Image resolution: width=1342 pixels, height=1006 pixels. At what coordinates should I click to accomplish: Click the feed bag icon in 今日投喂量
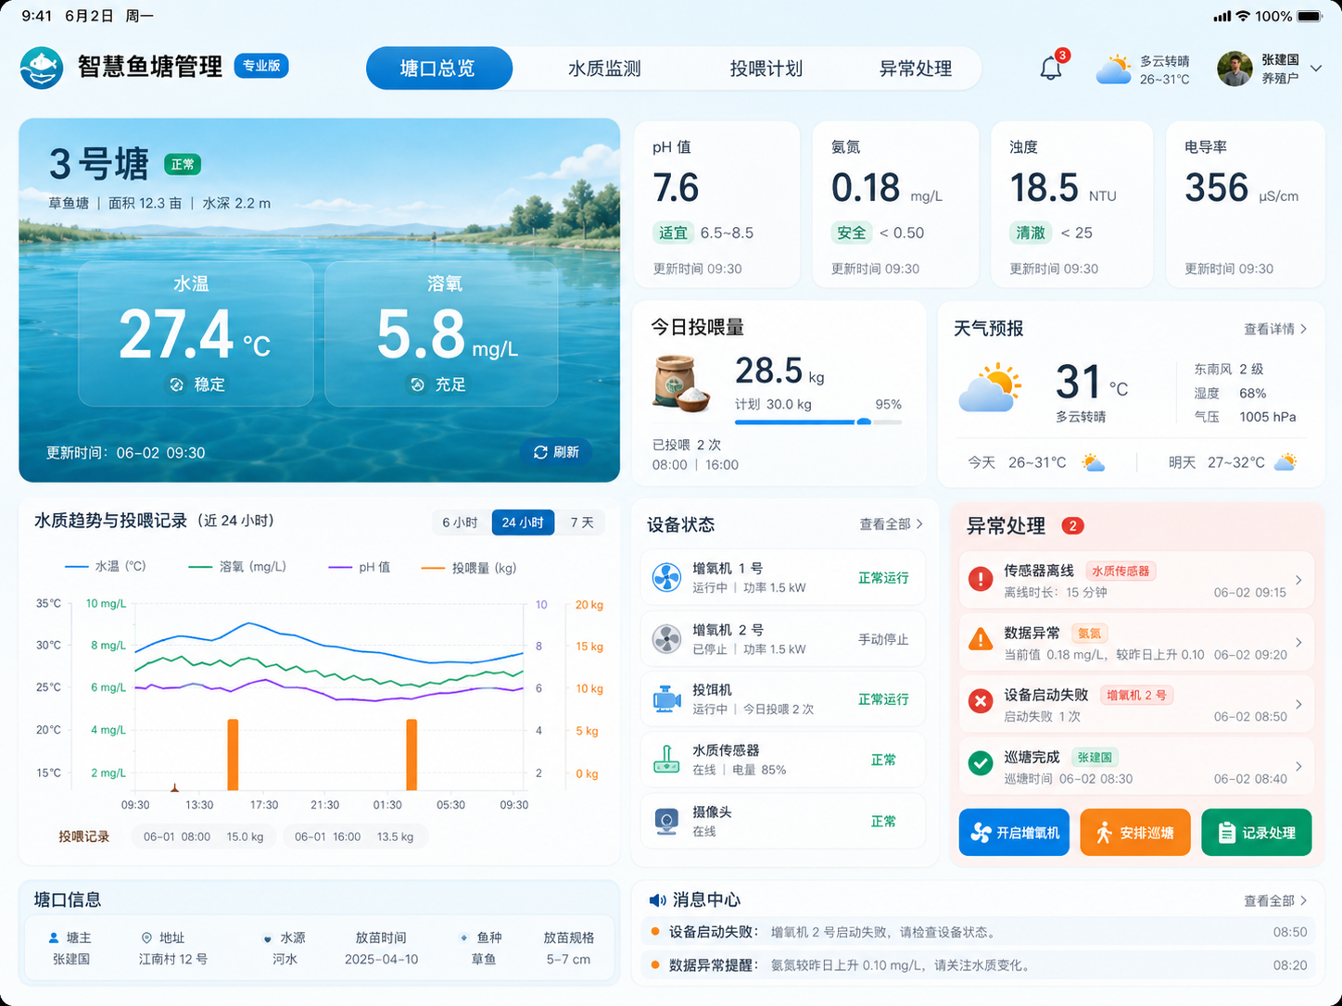coord(681,383)
